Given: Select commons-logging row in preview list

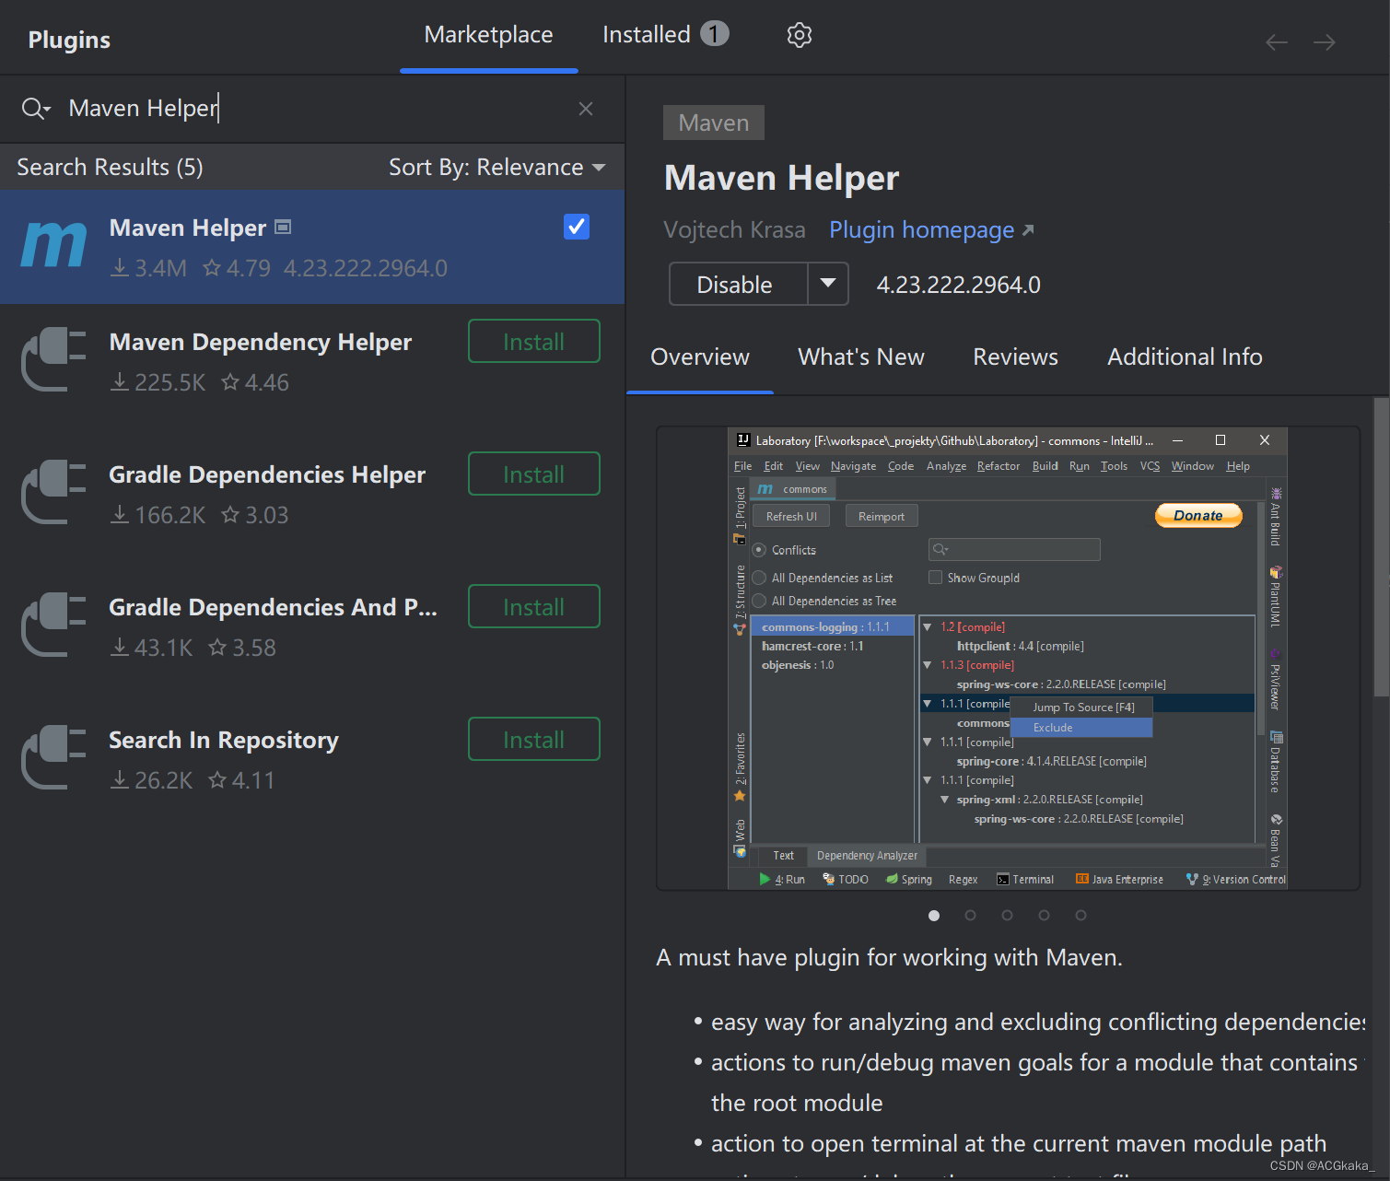Looking at the screenshot, I should pos(833,626).
